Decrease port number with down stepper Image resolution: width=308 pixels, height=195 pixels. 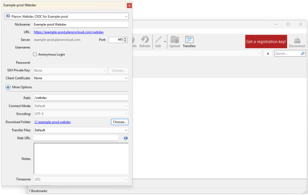pyautogui.click(x=125, y=41)
